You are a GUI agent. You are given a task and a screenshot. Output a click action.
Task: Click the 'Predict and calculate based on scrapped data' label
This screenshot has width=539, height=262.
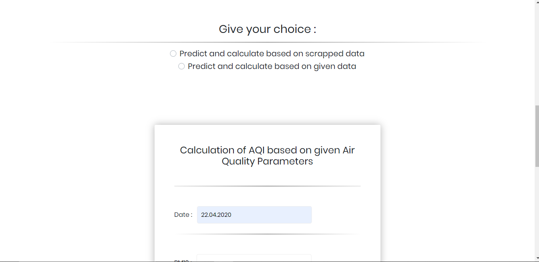272,54
